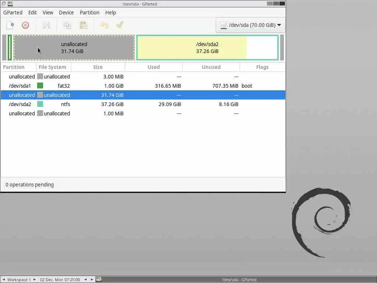Select the 31.74 GiB unallocated block in disk map

[x=74, y=48]
